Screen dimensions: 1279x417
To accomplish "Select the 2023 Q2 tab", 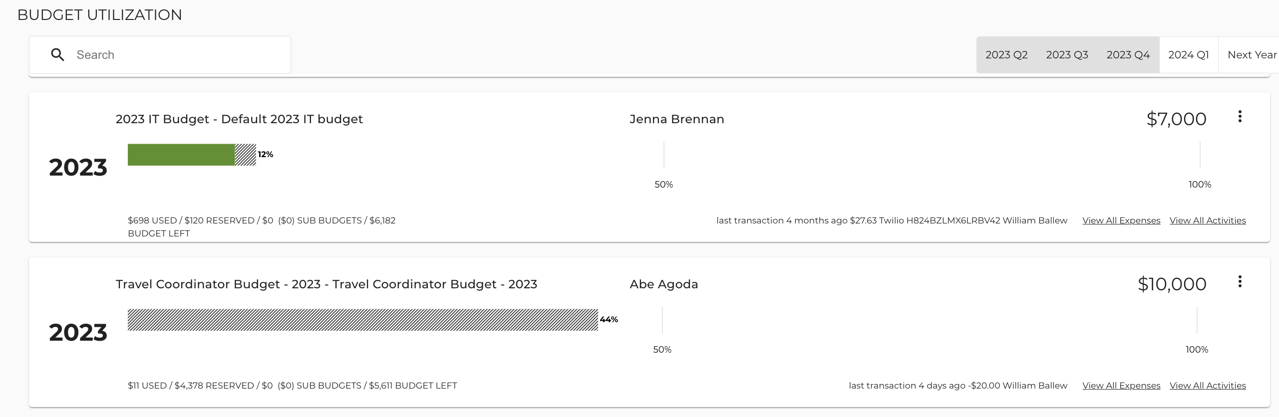I will click(x=1006, y=54).
